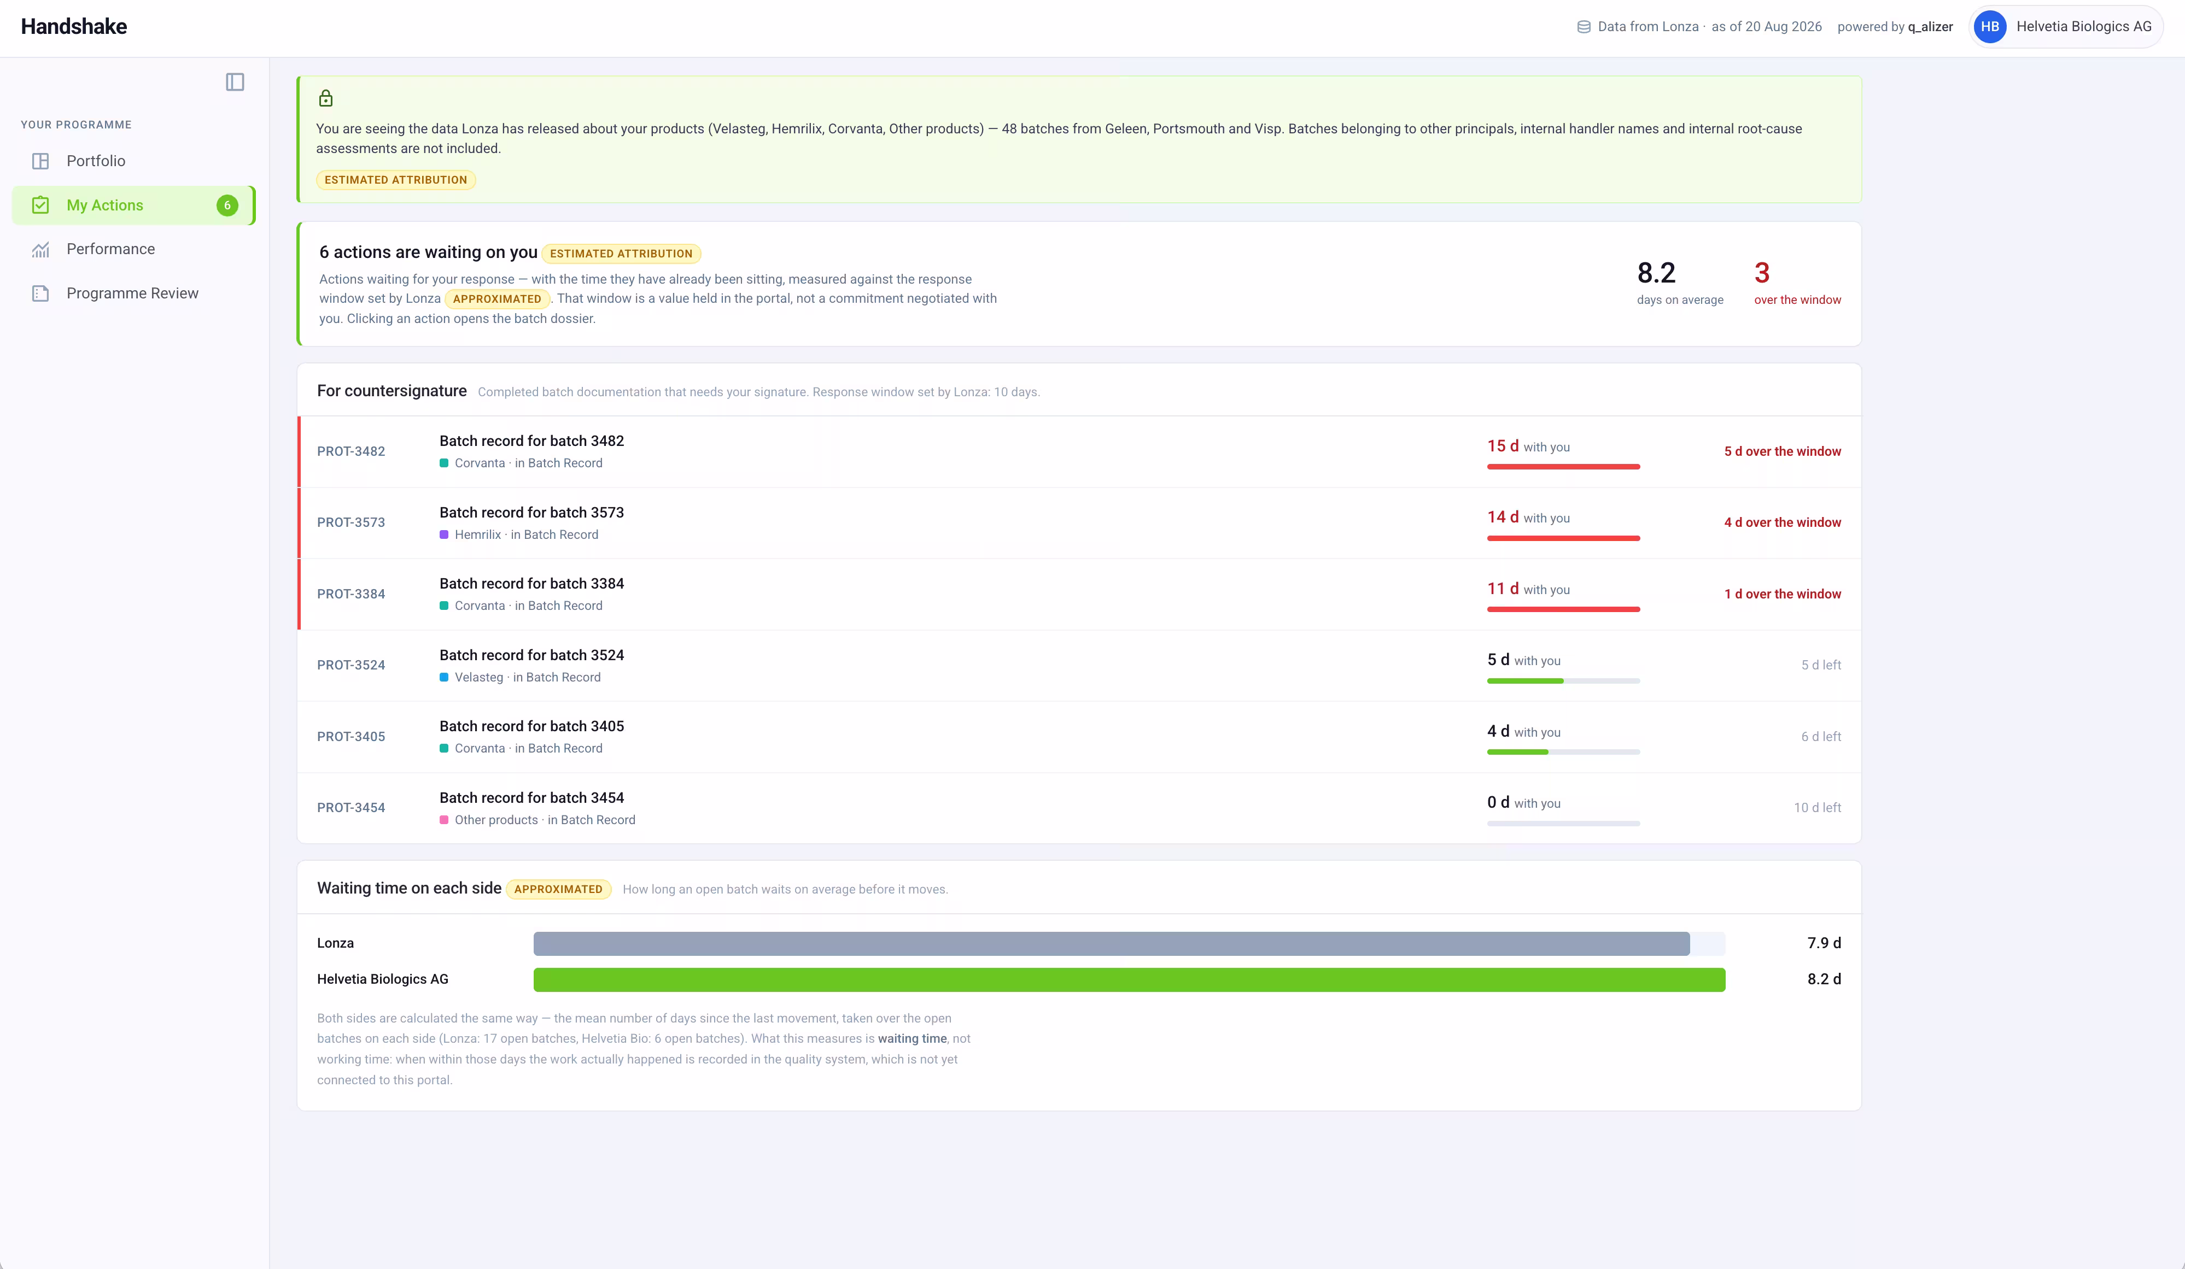The height and width of the screenshot is (1269, 2185).
Task: Click the Helvetia Biologics AG green waiting bar
Action: [x=1129, y=980]
